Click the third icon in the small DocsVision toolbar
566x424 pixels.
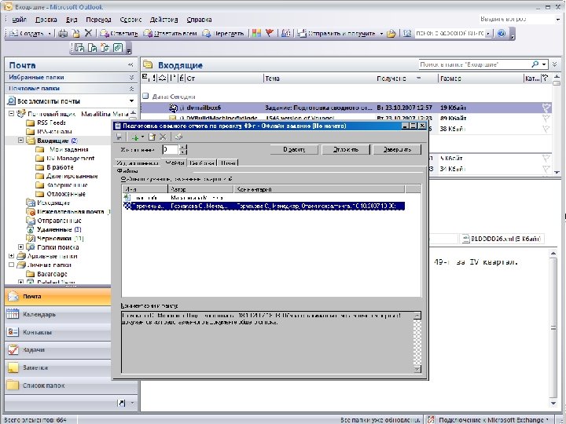pyautogui.click(x=105, y=48)
